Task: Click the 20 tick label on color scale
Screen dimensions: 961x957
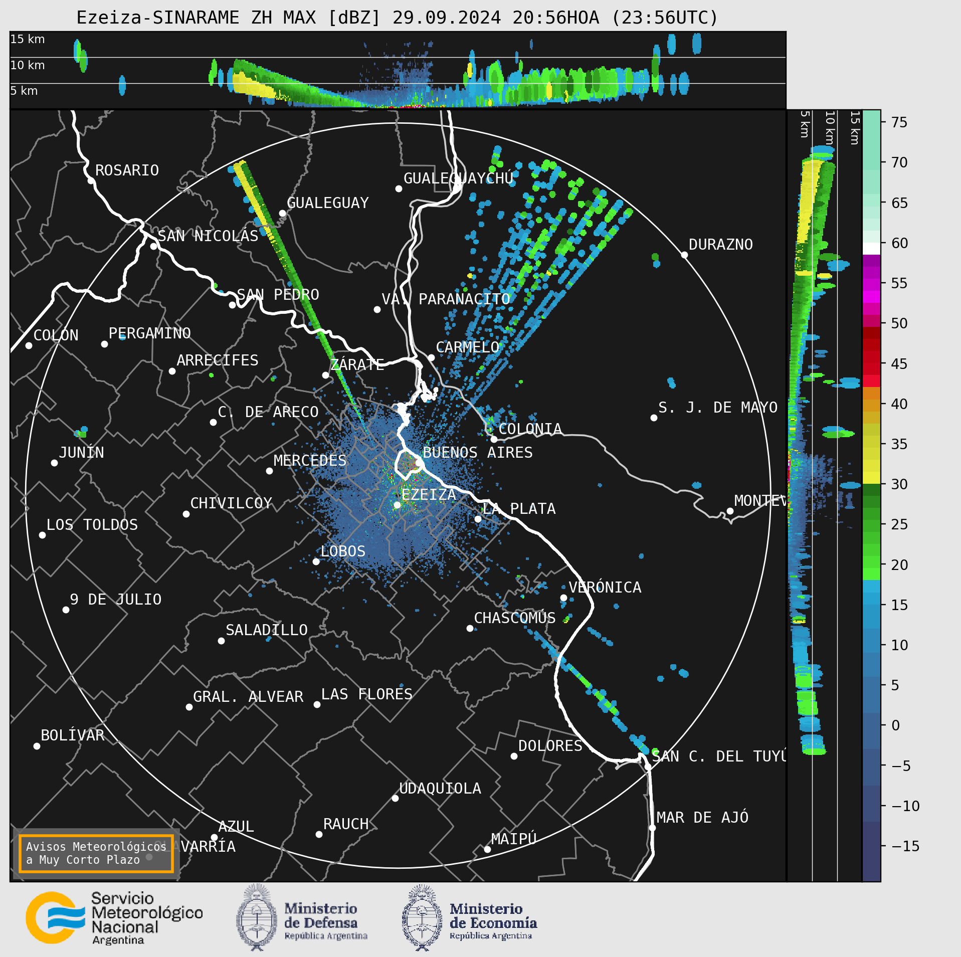Action: point(899,564)
